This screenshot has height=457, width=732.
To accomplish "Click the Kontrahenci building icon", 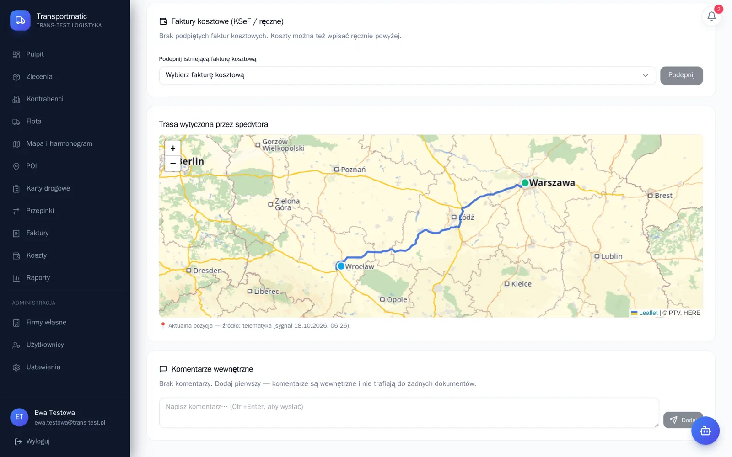I will tap(16, 100).
